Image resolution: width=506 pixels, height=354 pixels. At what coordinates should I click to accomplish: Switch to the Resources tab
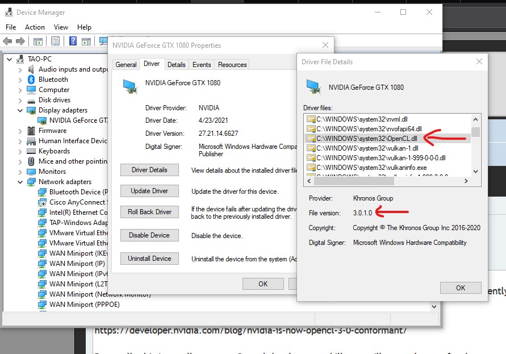pyautogui.click(x=232, y=65)
